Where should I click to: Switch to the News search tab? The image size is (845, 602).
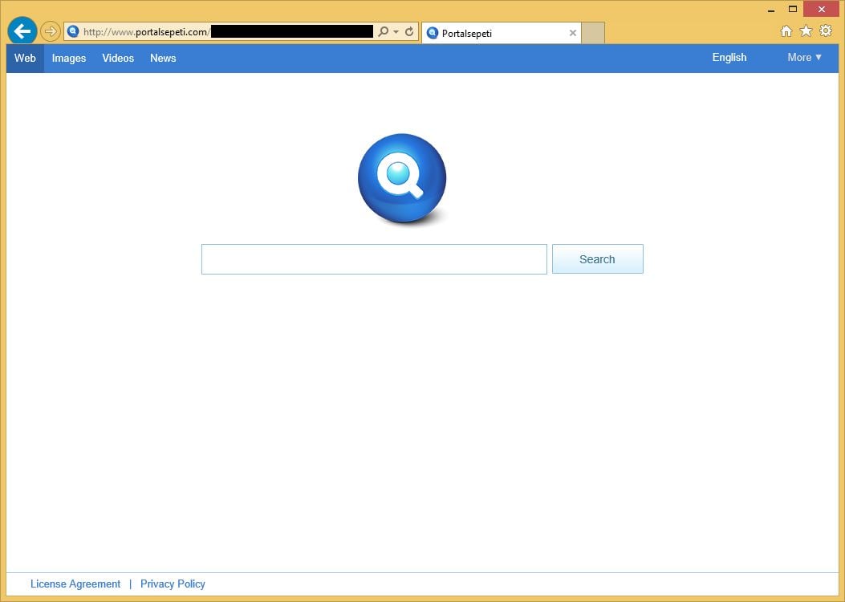point(163,59)
